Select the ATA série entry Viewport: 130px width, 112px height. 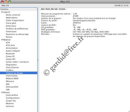pos(10,45)
